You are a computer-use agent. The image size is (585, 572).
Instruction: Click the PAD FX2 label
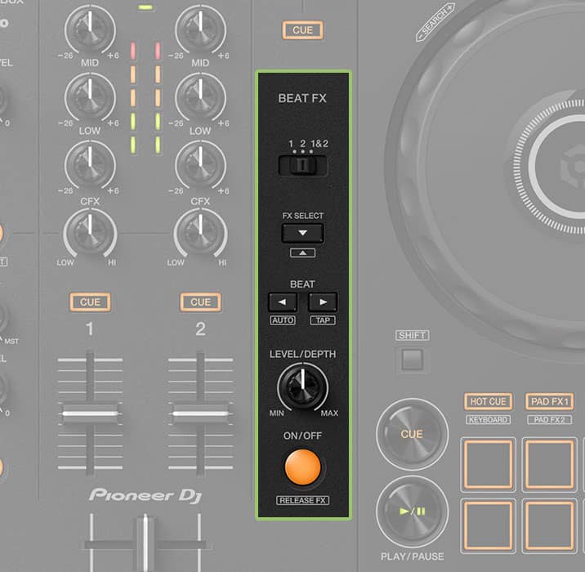[x=550, y=420]
